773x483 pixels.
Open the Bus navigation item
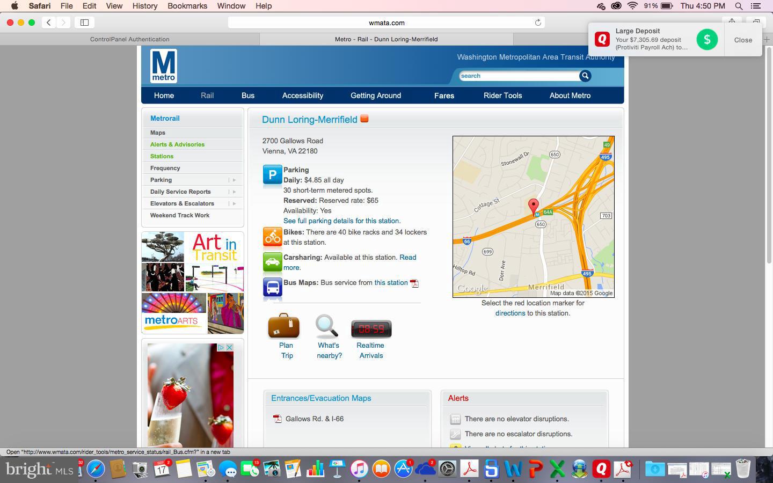(x=248, y=96)
